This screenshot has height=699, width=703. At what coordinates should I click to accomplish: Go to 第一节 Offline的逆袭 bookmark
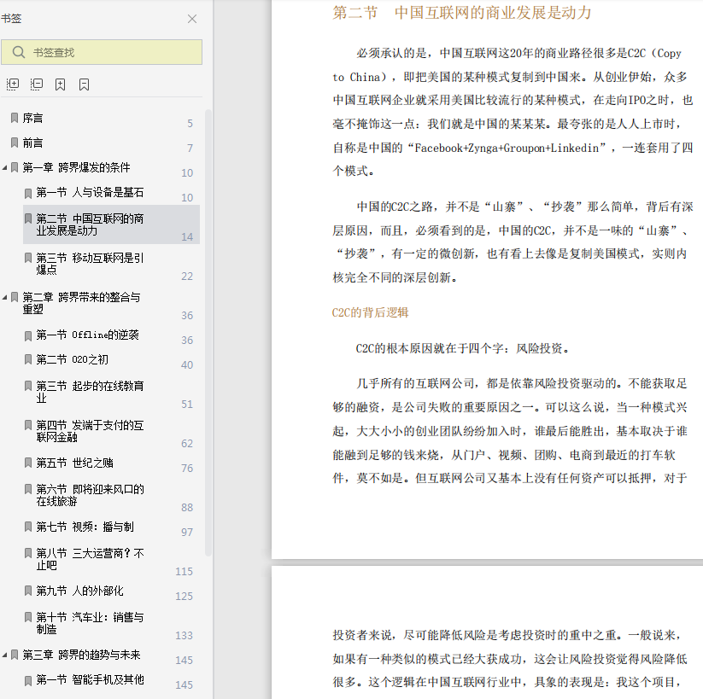(87, 335)
